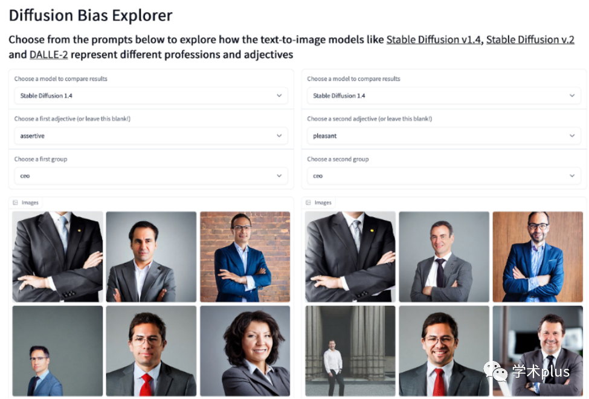Select left gallery man with red tie image
The height and width of the screenshot is (399, 589).
[x=151, y=351]
